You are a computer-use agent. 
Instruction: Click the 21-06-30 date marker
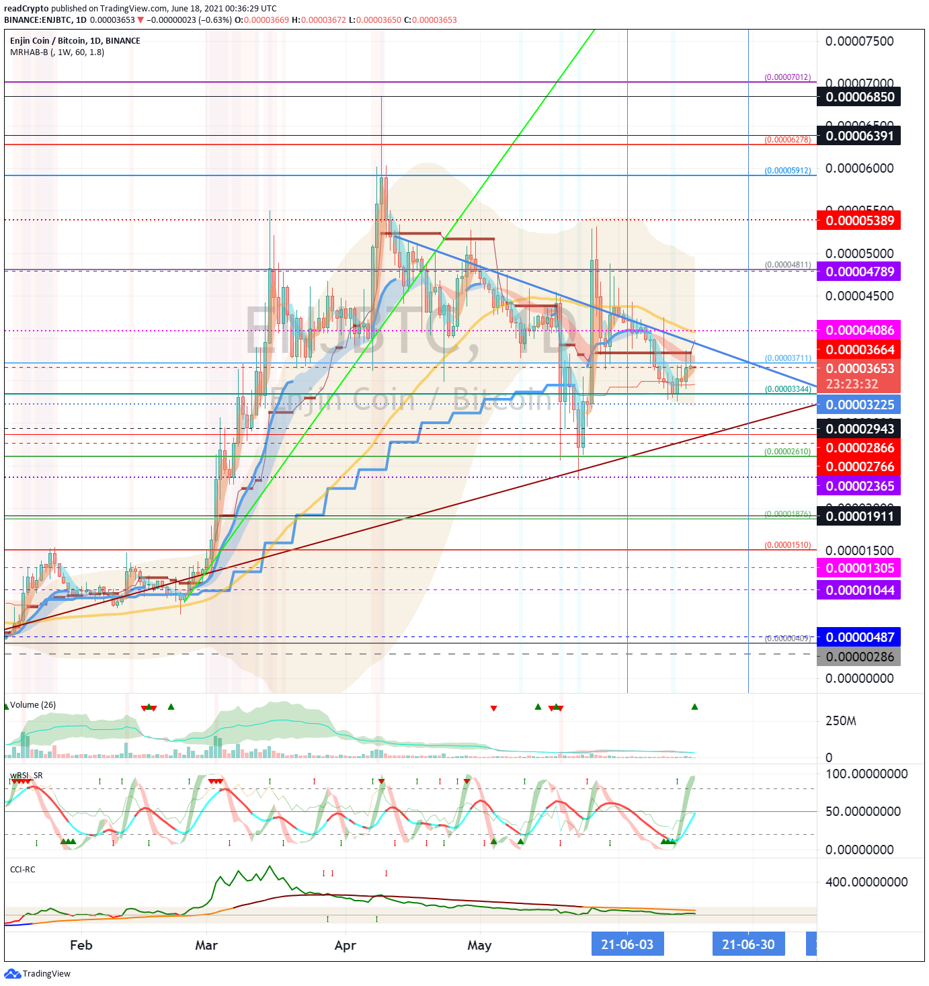pyautogui.click(x=748, y=944)
